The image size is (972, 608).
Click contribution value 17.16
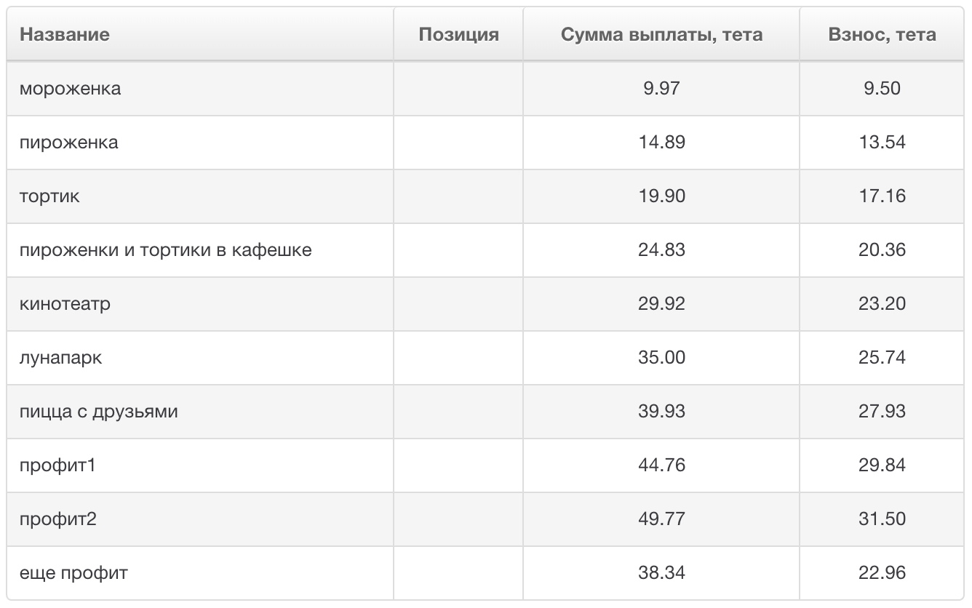point(882,196)
